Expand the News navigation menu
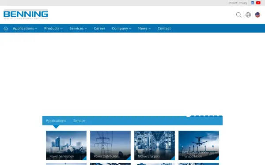The image size is (265, 165). coord(144,28)
